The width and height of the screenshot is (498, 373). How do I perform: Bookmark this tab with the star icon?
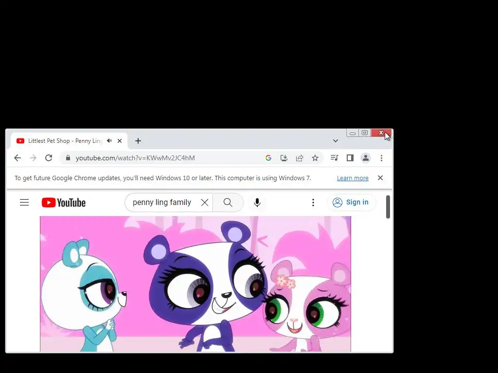[315, 158]
